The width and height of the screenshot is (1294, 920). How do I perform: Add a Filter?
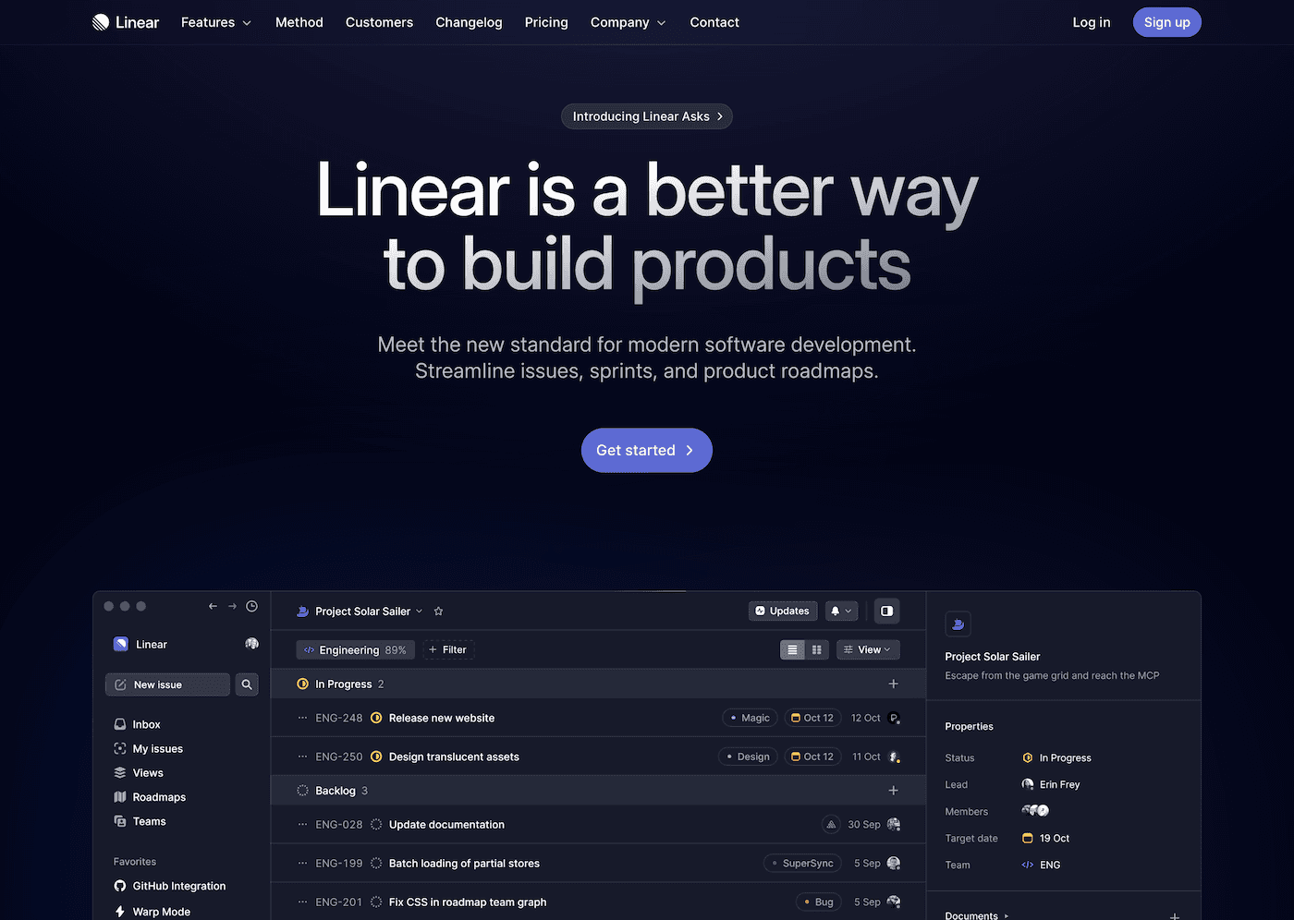(x=447, y=649)
